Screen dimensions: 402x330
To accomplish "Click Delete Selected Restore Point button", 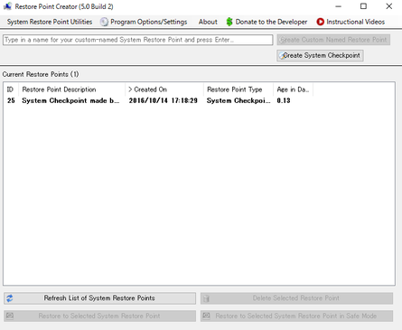I will [x=296, y=298].
